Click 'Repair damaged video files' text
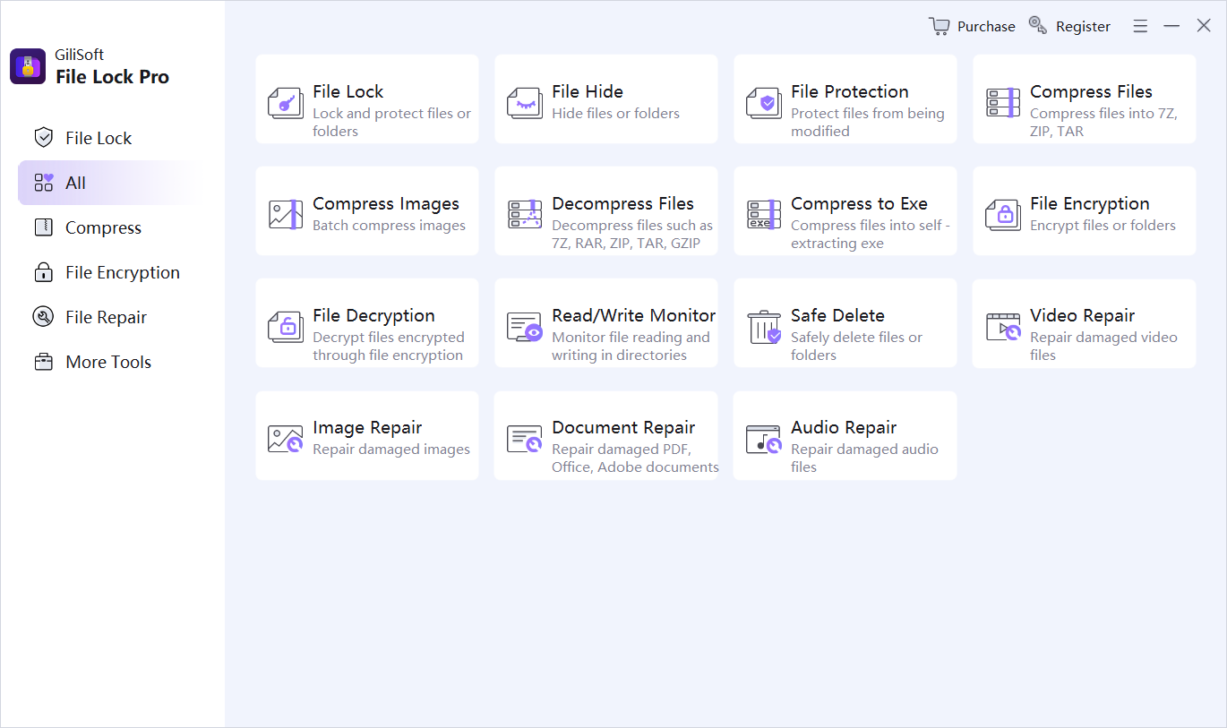This screenshot has width=1227, height=728. click(x=1103, y=346)
